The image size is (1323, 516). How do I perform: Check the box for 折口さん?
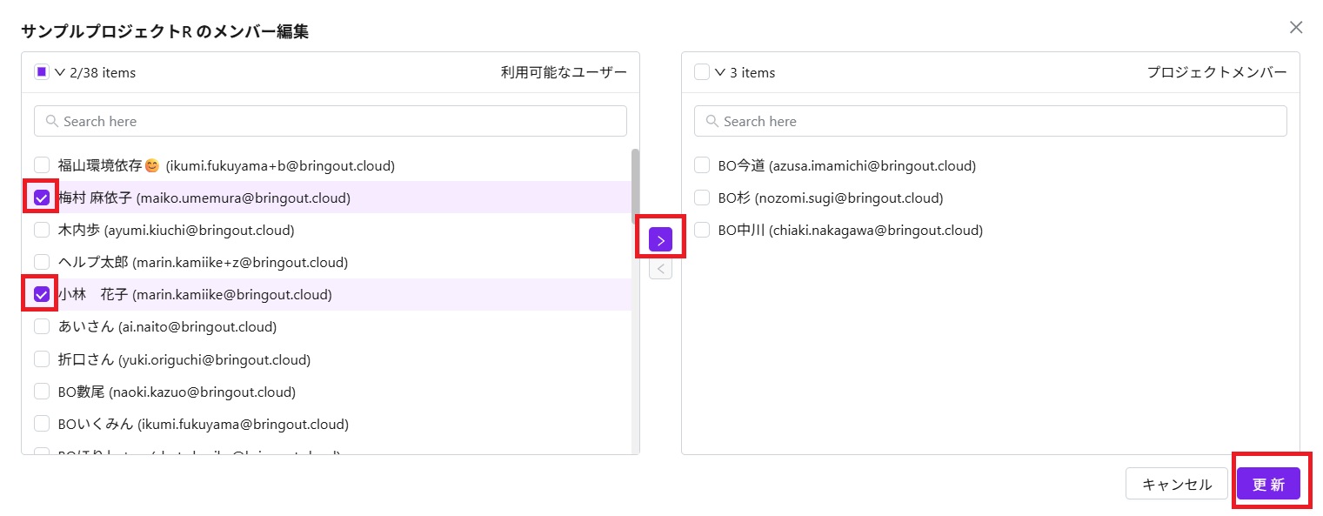[x=42, y=359]
